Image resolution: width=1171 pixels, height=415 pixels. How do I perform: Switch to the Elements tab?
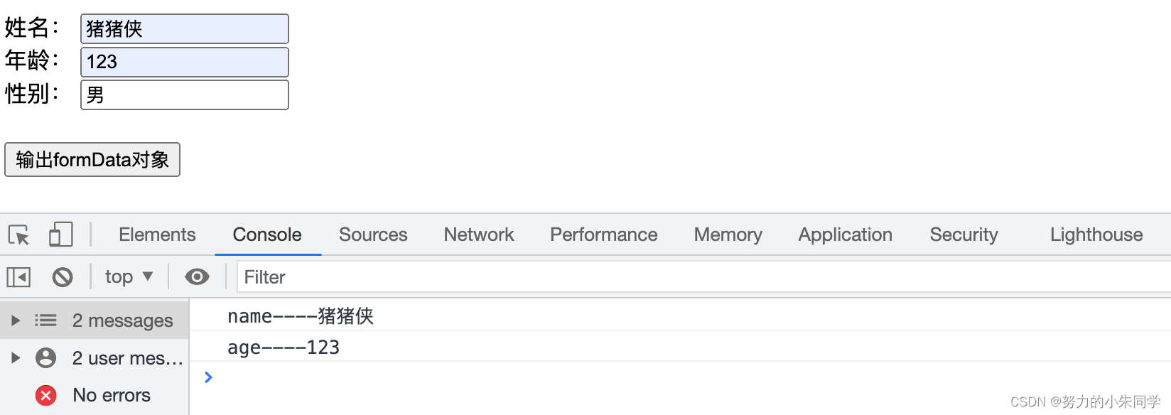point(157,235)
